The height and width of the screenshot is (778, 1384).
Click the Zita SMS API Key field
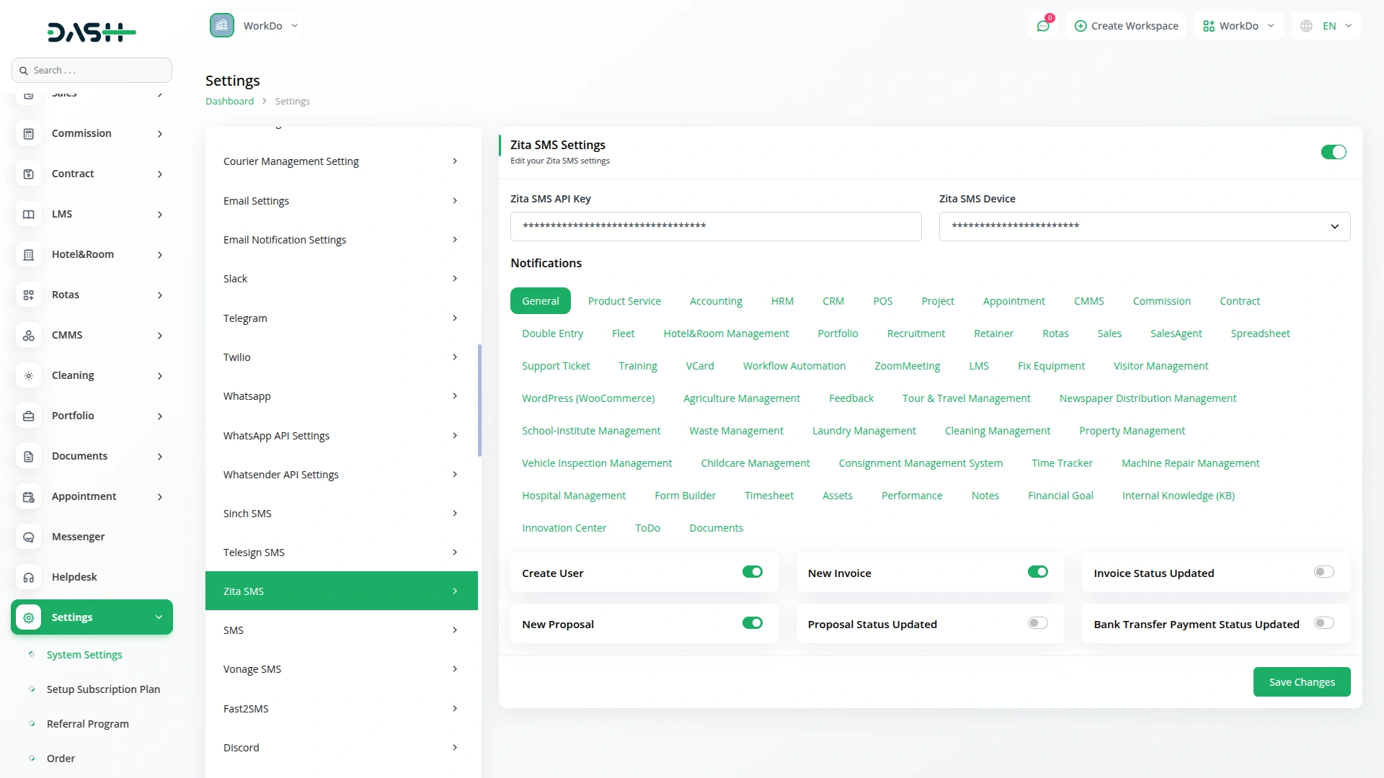tap(715, 226)
